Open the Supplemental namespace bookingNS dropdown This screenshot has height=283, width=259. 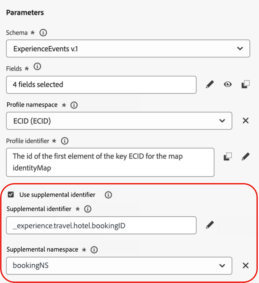222,265
